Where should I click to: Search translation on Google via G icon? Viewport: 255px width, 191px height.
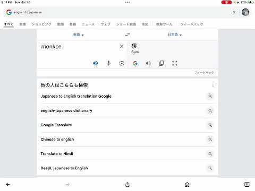pyautogui.click(x=135, y=63)
